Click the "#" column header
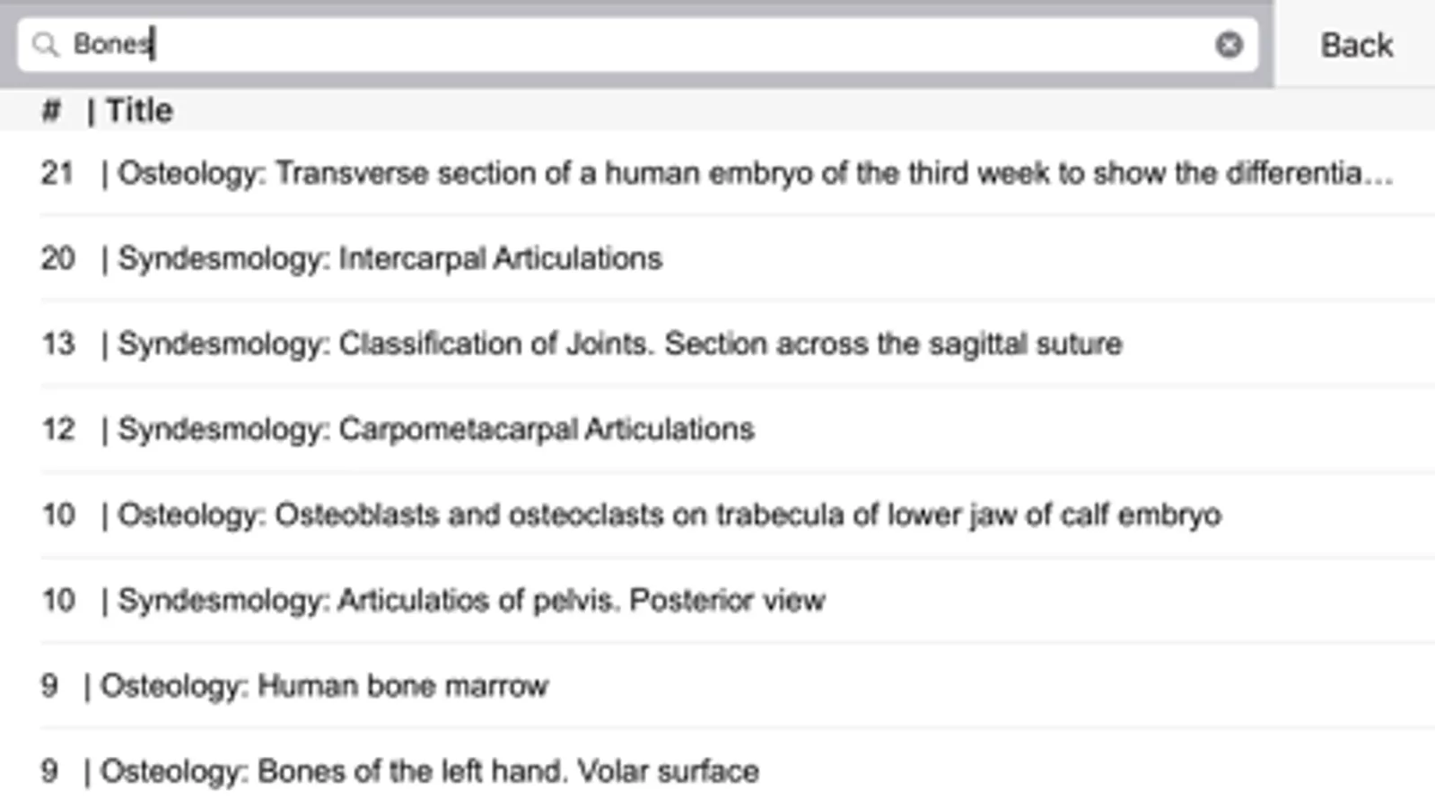 click(51, 110)
